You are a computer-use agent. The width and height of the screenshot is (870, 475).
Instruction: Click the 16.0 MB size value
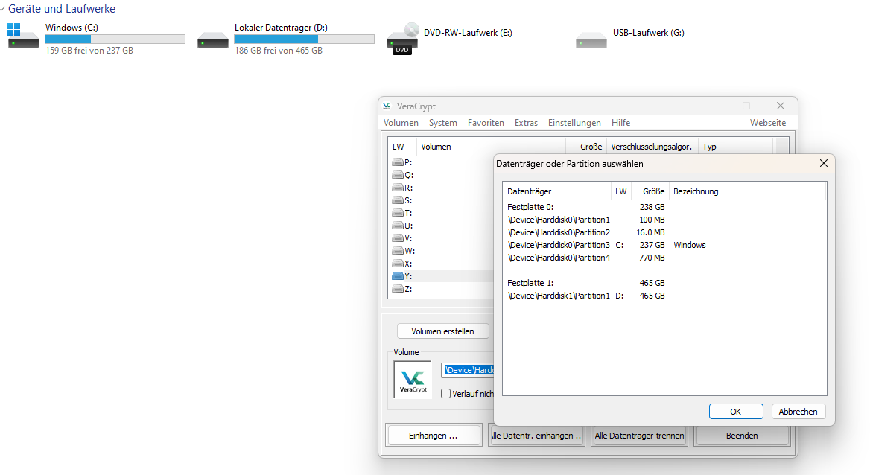(650, 232)
